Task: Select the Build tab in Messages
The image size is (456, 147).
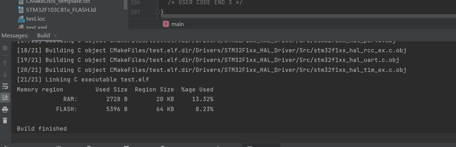Action: [44, 36]
